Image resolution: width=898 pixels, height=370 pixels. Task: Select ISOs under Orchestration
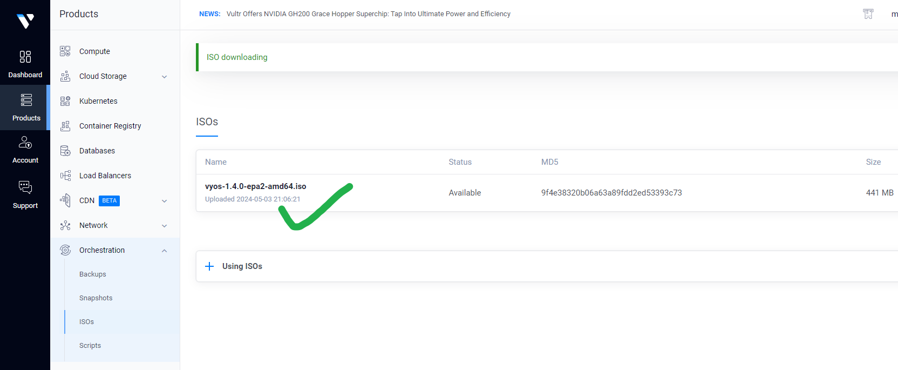click(x=86, y=322)
